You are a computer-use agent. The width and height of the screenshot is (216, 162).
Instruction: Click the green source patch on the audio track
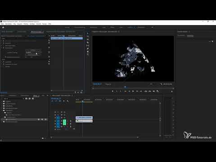[x=64, y=122]
